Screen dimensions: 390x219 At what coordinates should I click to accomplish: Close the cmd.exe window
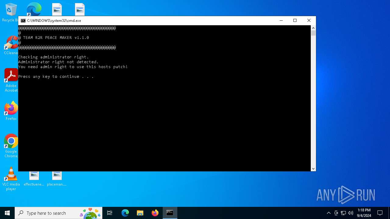[309, 20]
